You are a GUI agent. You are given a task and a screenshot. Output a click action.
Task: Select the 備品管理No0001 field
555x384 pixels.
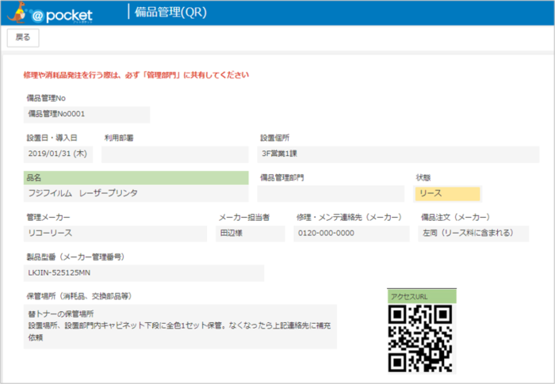pyautogui.click(x=86, y=114)
